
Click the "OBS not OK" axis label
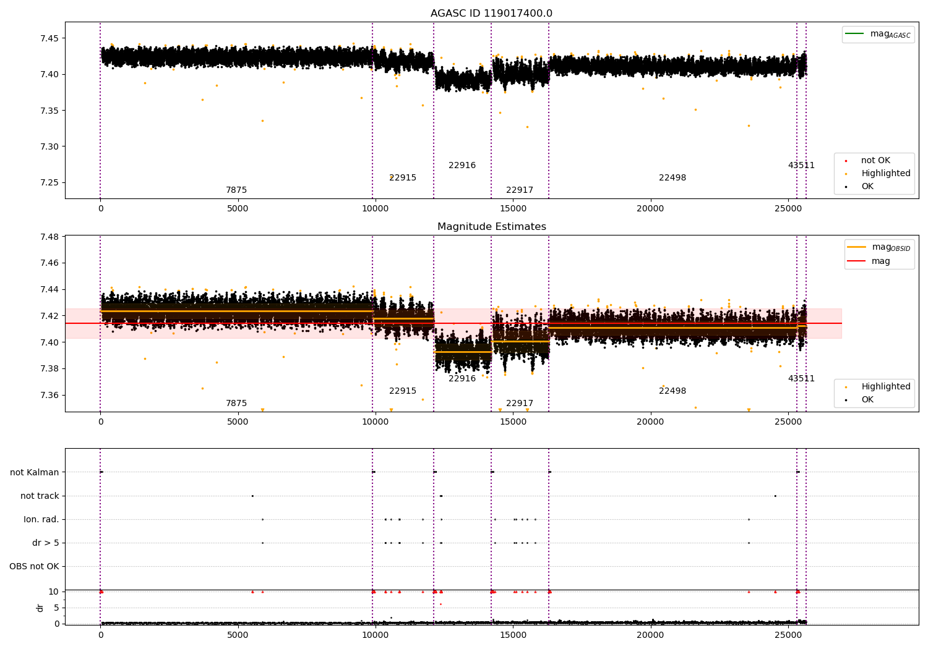(x=34, y=567)
